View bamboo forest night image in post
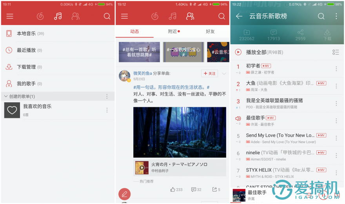This screenshot has height=204, width=345. (180, 132)
